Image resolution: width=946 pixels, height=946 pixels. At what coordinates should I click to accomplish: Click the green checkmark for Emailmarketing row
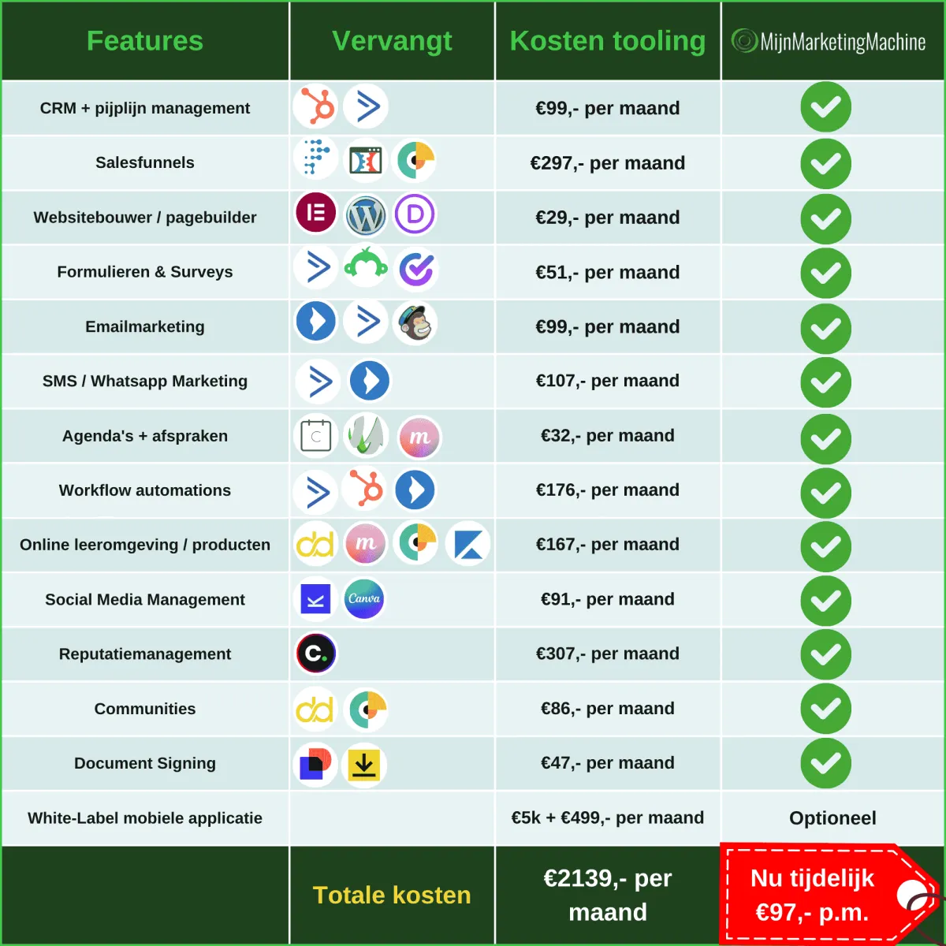coord(826,328)
